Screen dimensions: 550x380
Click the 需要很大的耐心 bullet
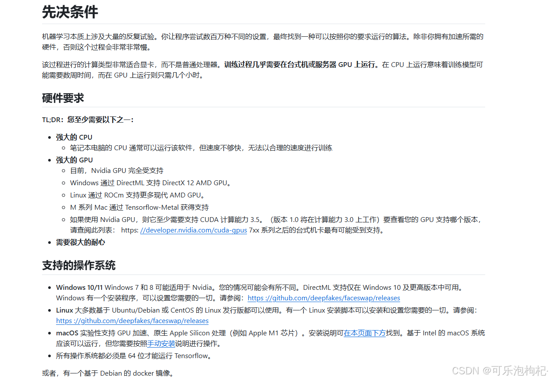coord(81,243)
